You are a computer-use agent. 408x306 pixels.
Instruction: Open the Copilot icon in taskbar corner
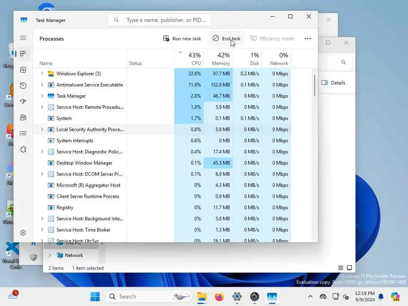pyautogui.click(x=395, y=296)
